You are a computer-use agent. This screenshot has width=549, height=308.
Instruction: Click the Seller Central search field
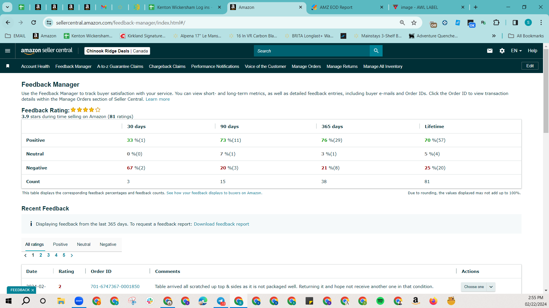[x=312, y=51]
